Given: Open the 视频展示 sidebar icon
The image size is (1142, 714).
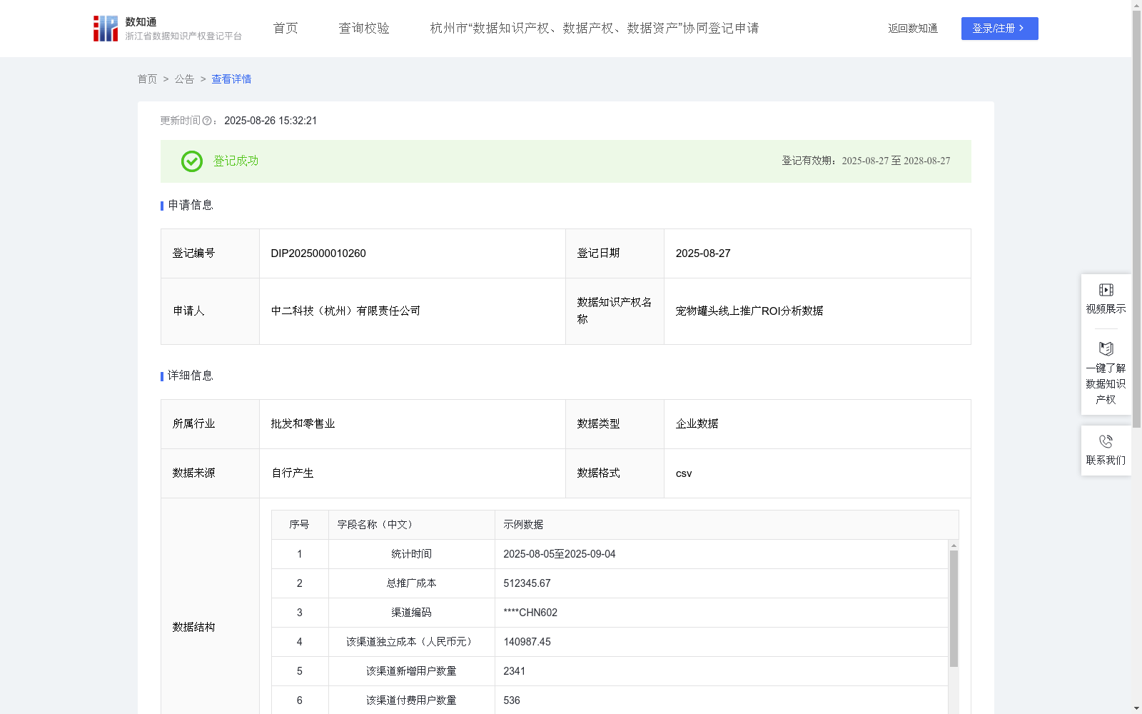Looking at the screenshot, I should pos(1106,290).
